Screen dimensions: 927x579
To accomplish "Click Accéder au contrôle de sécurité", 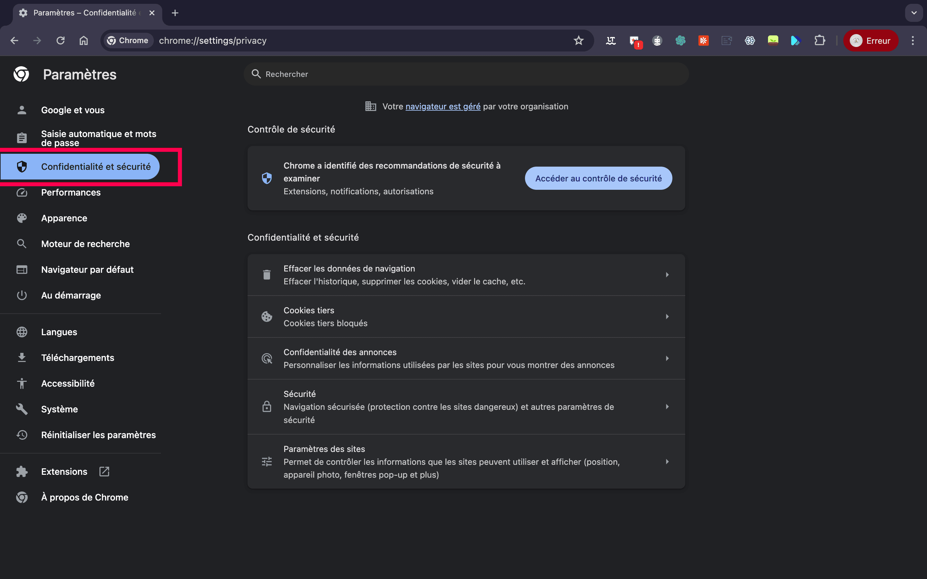I will 598,178.
